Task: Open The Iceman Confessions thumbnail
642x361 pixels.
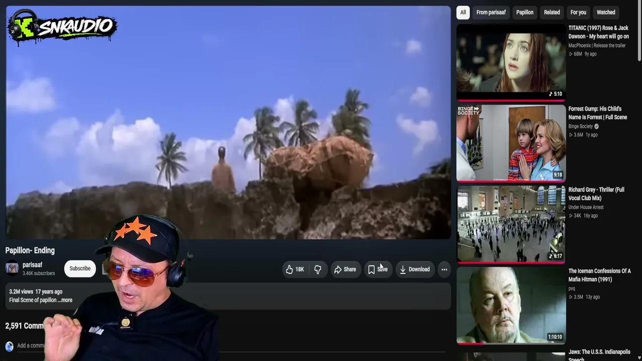Action: [x=511, y=305]
